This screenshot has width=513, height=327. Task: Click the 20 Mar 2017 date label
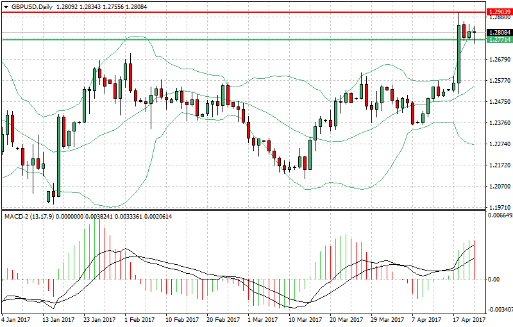click(346, 319)
